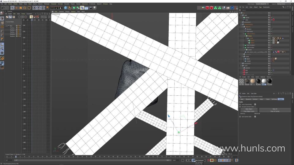Collapse the LIGHT group in Object Manager
The height and width of the screenshot is (165, 294).
(241, 66)
